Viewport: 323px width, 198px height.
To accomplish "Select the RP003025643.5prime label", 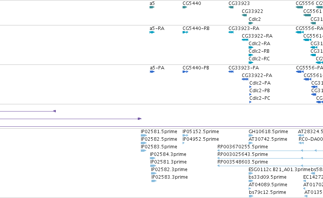I will tap(243, 155).
